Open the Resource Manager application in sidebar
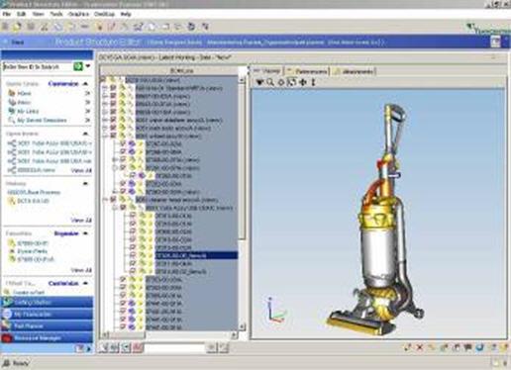Image resolution: width=511 pixels, height=370 pixels. 47,338
